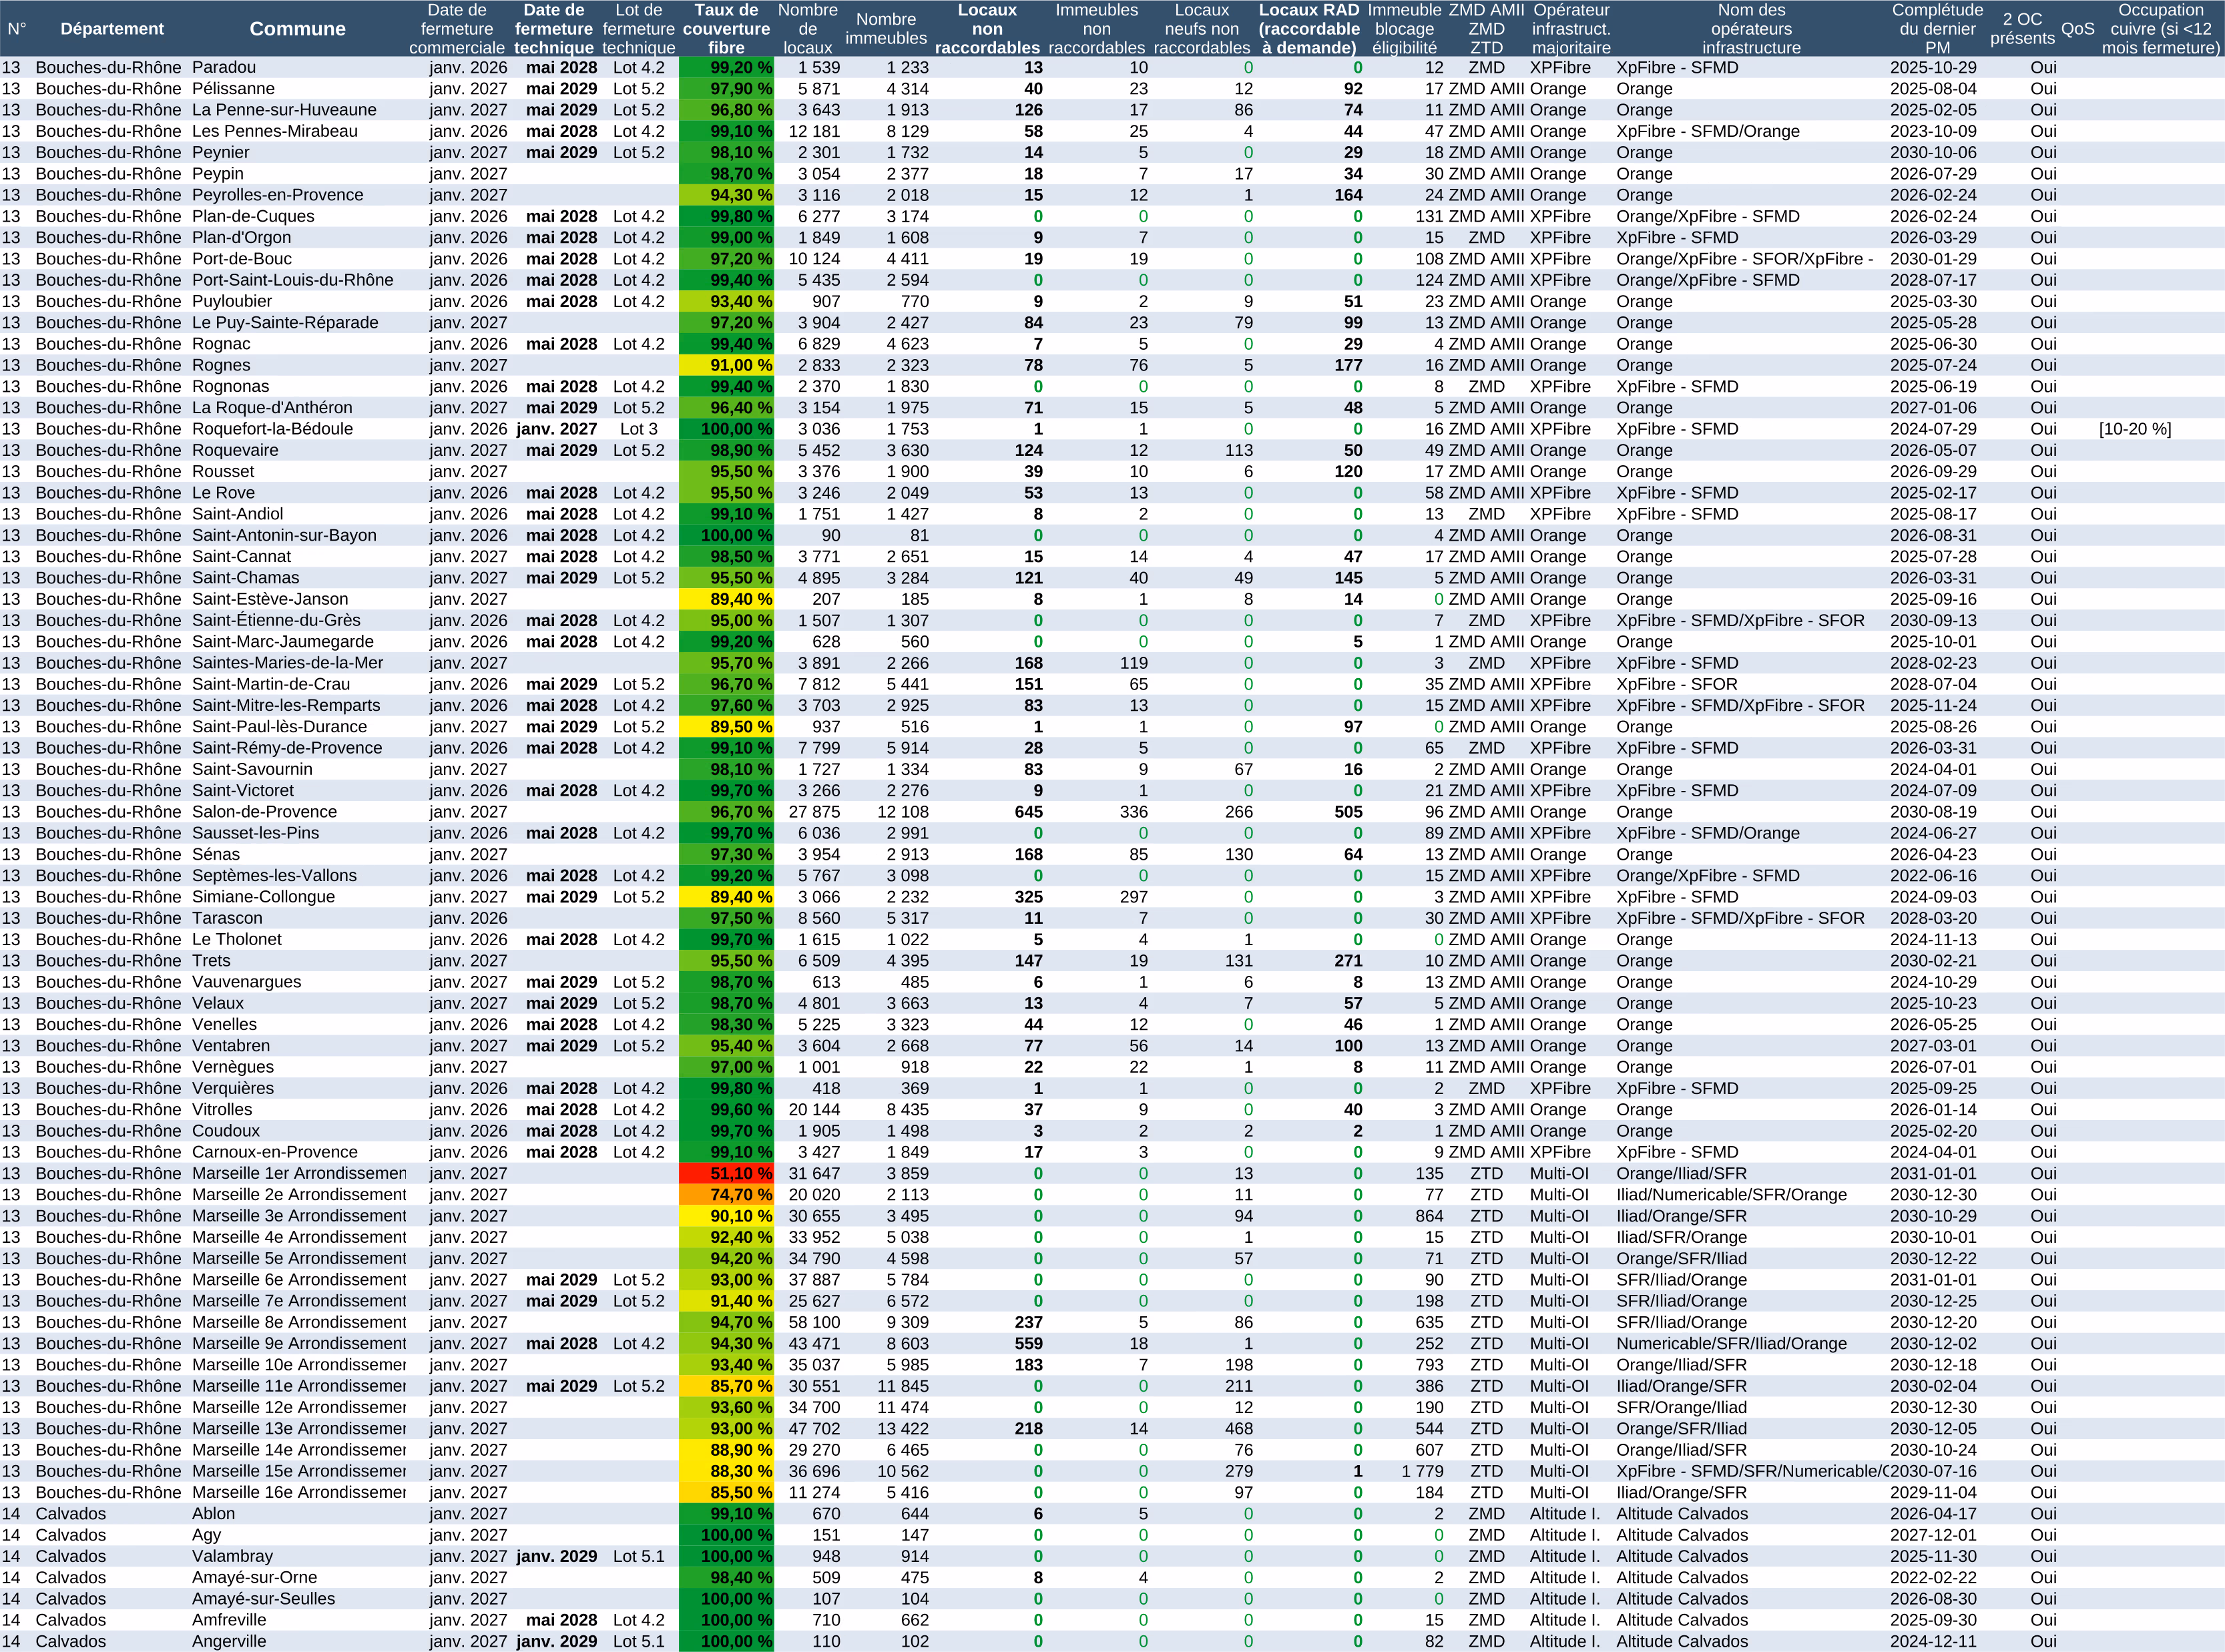
Task: Select Roquefort-la-Bédoule's Lot 3 cell
Action: coord(638,429)
